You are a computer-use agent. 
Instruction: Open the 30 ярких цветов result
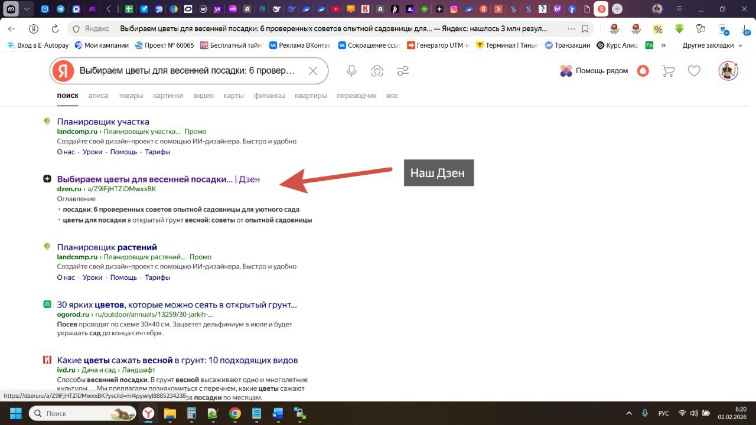coord(177,305)
